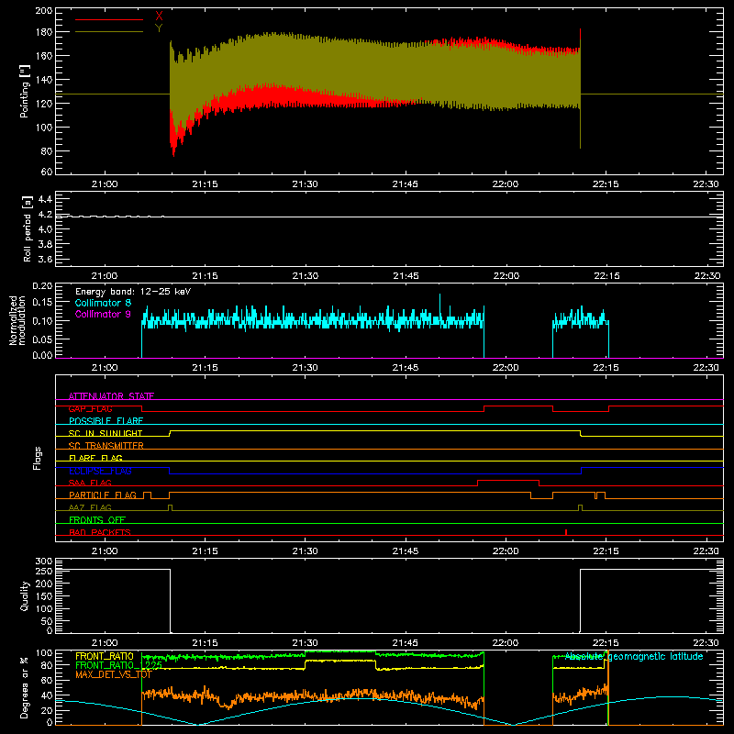Click the Collimator 9 legend entry

103,314
